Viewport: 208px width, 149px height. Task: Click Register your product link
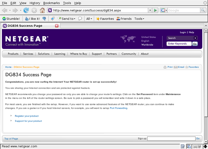click(27, 116)
